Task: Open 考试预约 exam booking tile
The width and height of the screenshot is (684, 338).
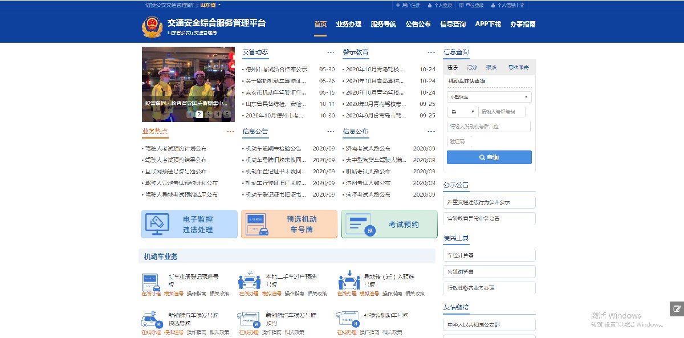Action: coord(389,224)
